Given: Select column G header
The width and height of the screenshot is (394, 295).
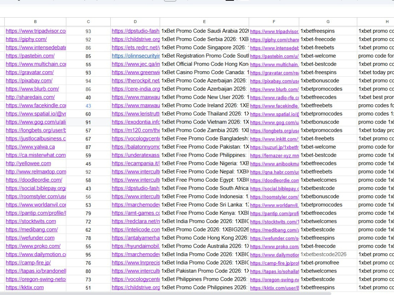Looking at the screenshot, I should coord(328,22).
